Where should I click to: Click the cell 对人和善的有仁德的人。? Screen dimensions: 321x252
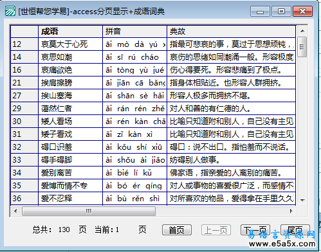232,109
